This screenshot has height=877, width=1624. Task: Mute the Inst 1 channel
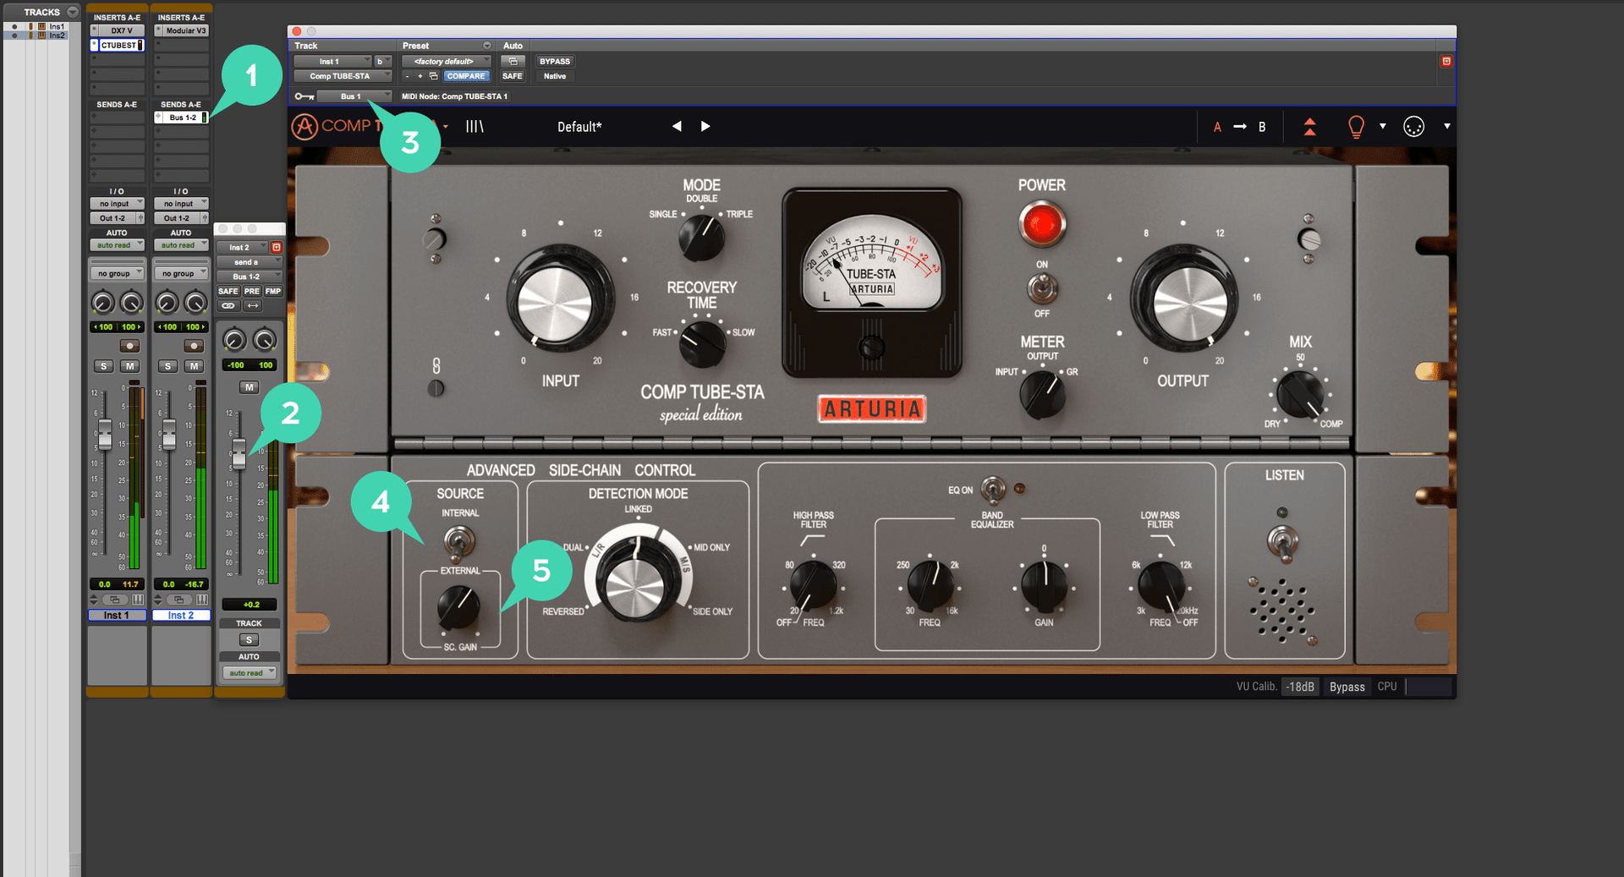point(129,366)
